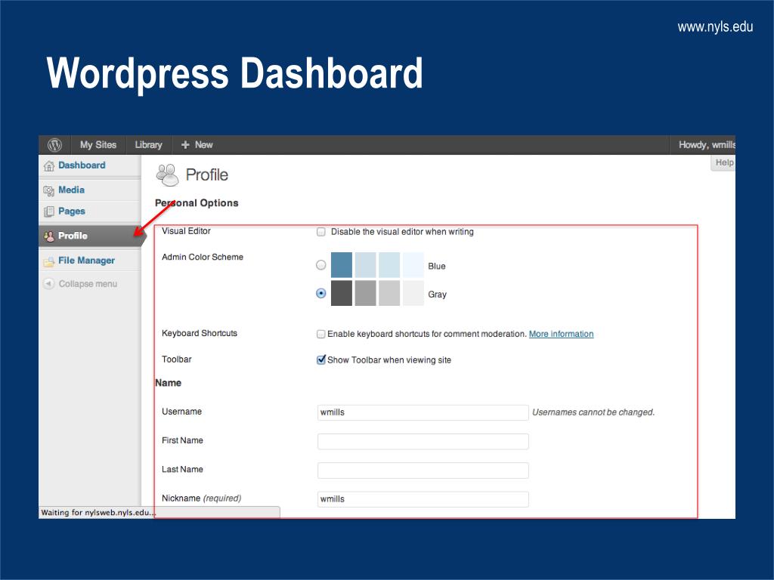Click the Last Name input field
The width and height of the screenshot is (774, 580).
[423, 470]
